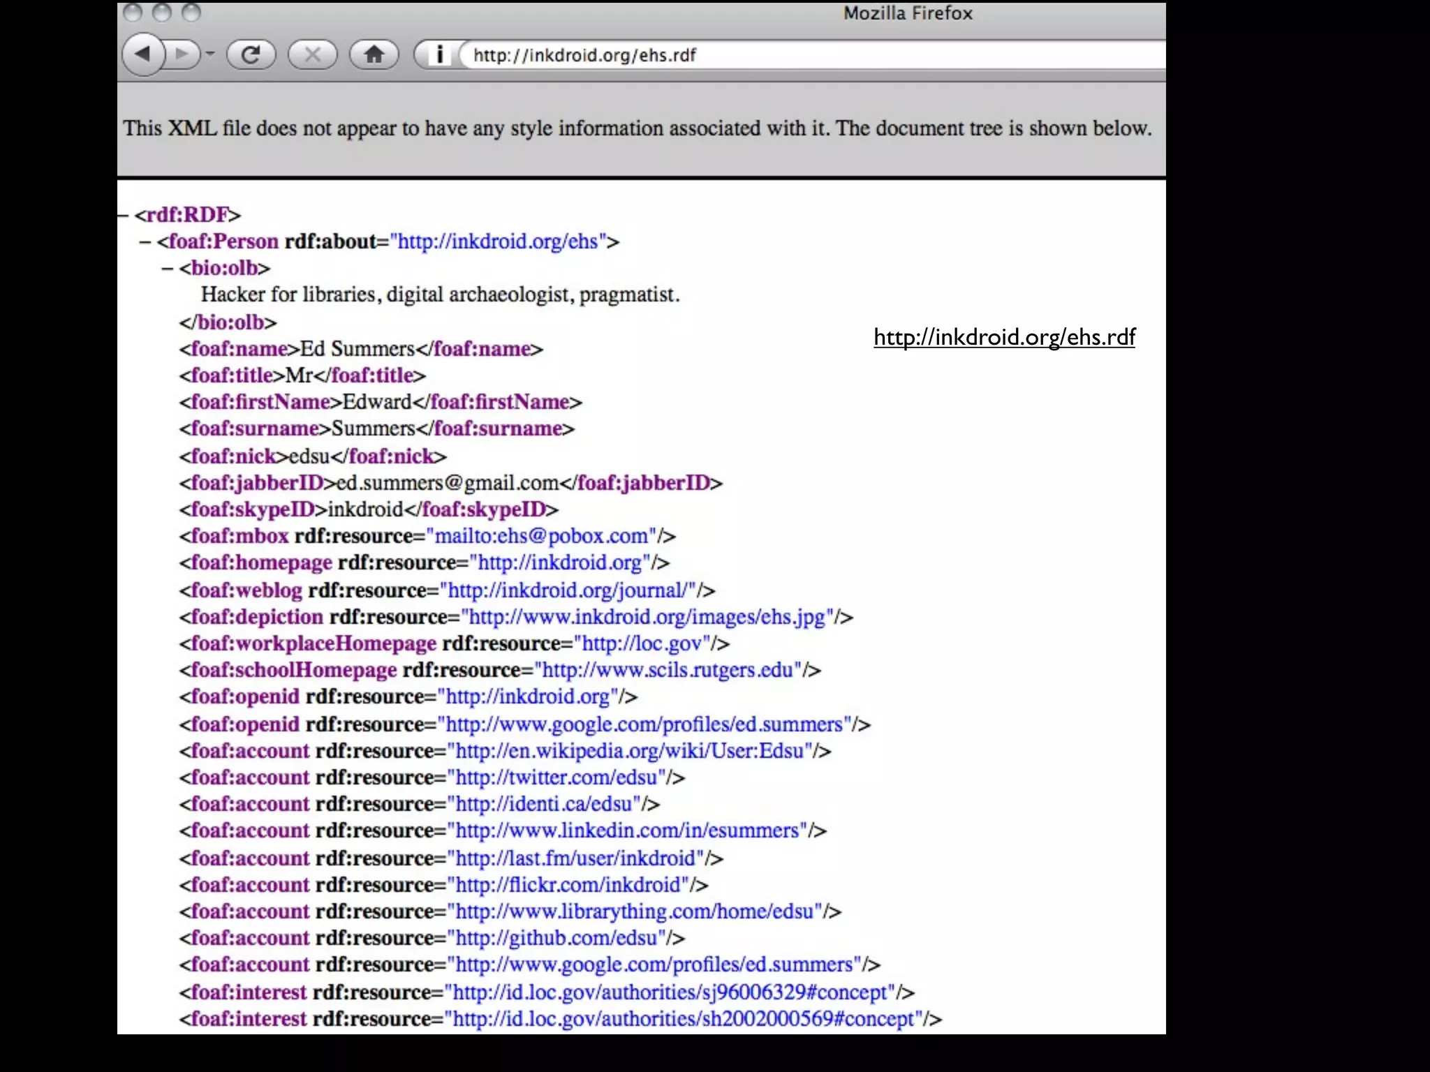The width and height of the screenshot is (1430, 1072).
Task: Click the identi.ca/edsu account URL
Action: coord(544,804)
